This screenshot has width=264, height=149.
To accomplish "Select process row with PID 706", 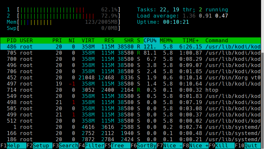I will [x=131, y=72].
